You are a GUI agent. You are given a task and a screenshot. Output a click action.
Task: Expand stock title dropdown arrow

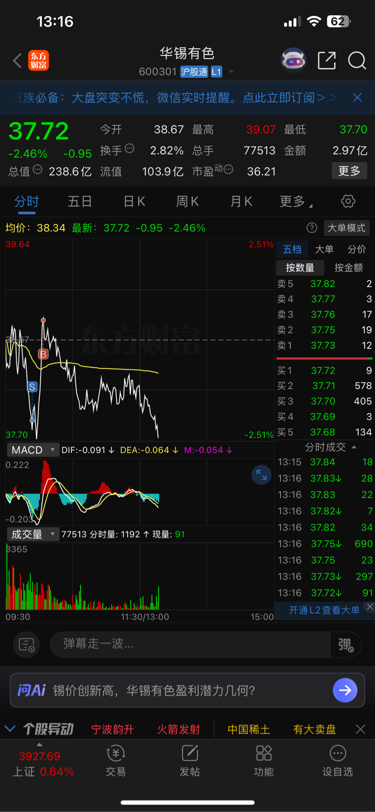pos(231,72)
